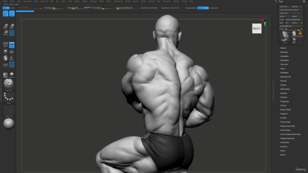Screen dimensions: 308x173
Task: Open the Startup material selector
Action: tap(12, 75)
